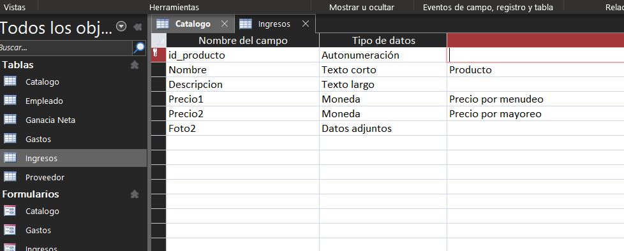Click the Buscar search field
This screenshot has width=624, height=251.
click(66, 48)
